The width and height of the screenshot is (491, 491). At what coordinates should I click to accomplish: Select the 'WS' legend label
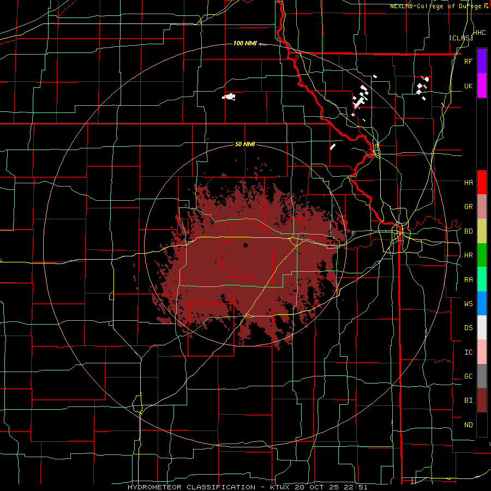(x=468, y=303)
